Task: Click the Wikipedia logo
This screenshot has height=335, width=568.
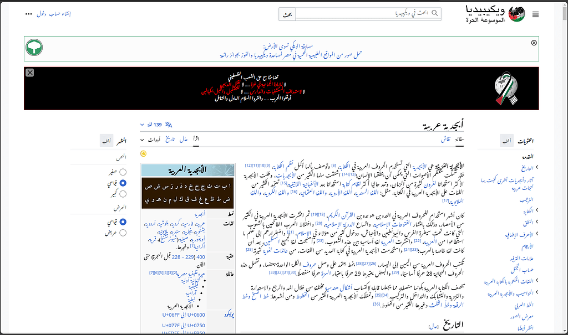Action: click(x=516, y=13)
